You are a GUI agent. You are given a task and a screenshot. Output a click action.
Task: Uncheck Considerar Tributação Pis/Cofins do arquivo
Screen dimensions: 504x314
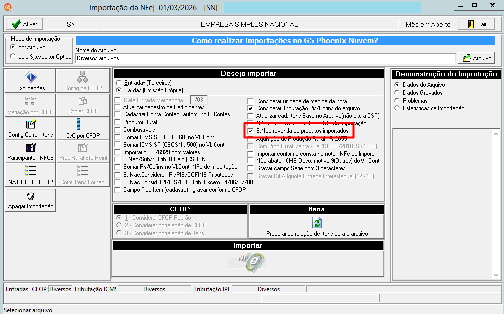click(x=250, y=108)
